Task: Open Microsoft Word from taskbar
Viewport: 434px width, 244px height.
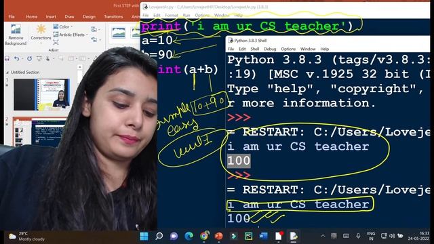Action: (263, 237)
